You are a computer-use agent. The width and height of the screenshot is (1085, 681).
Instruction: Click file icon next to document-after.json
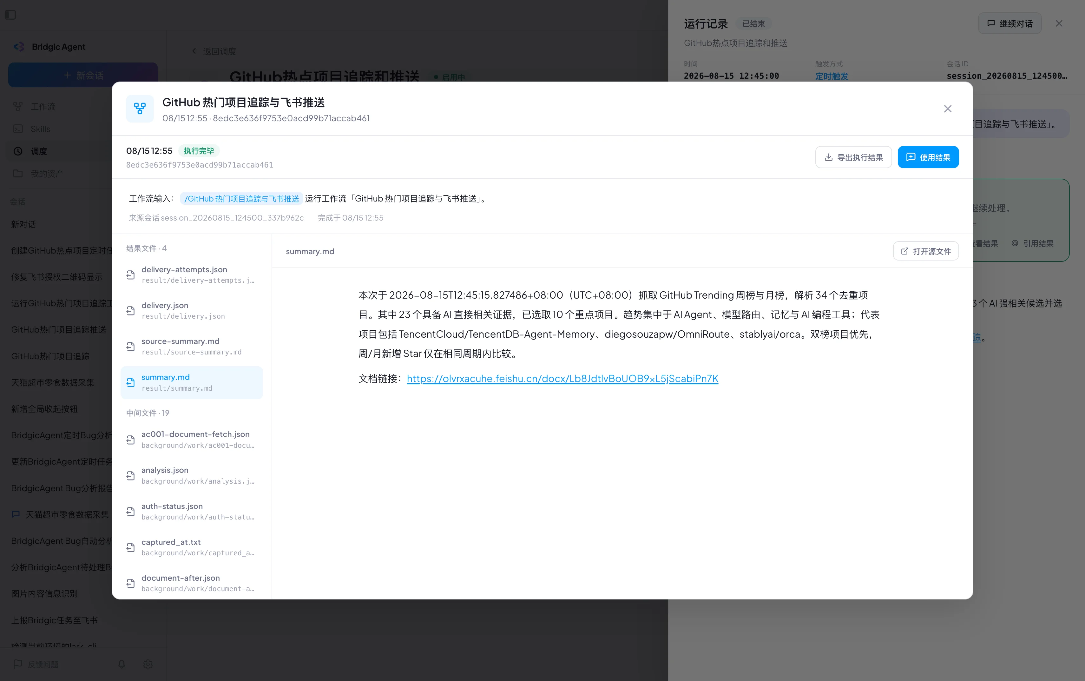(131, 583)
